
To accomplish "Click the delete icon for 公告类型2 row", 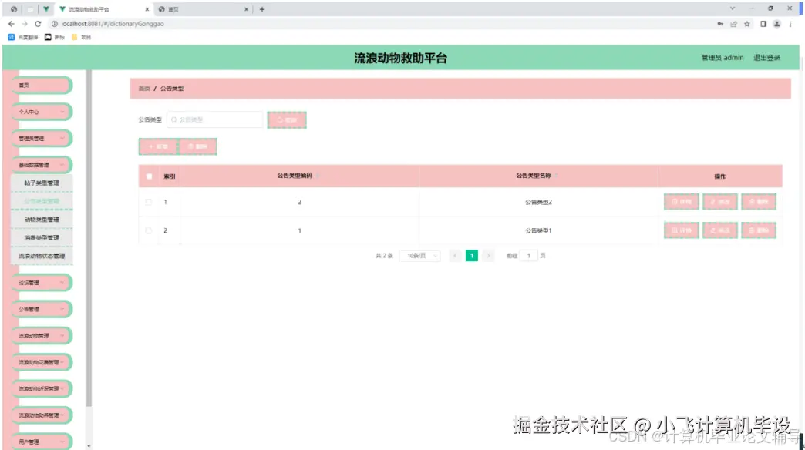I will pyautogui.click(x=758, y=202).
